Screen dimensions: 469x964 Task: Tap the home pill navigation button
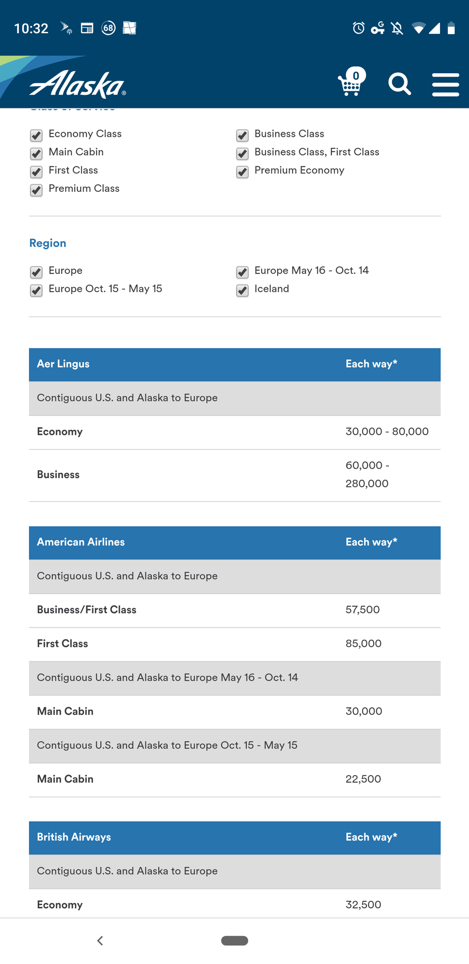pyautogui.click(x=235, y=940)
